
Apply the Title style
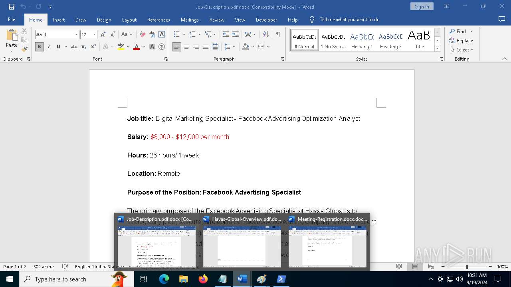click(420, 40)
